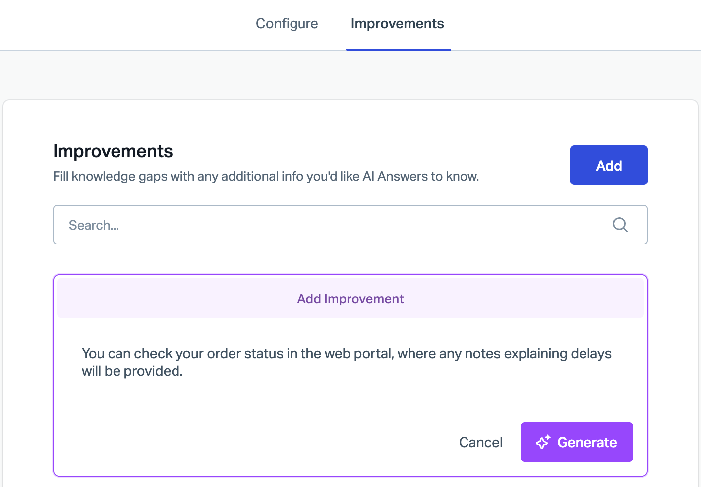Viewport: 701px width, 487px height.
Task: Click the purple Generate button
Action: click(577, 442)
